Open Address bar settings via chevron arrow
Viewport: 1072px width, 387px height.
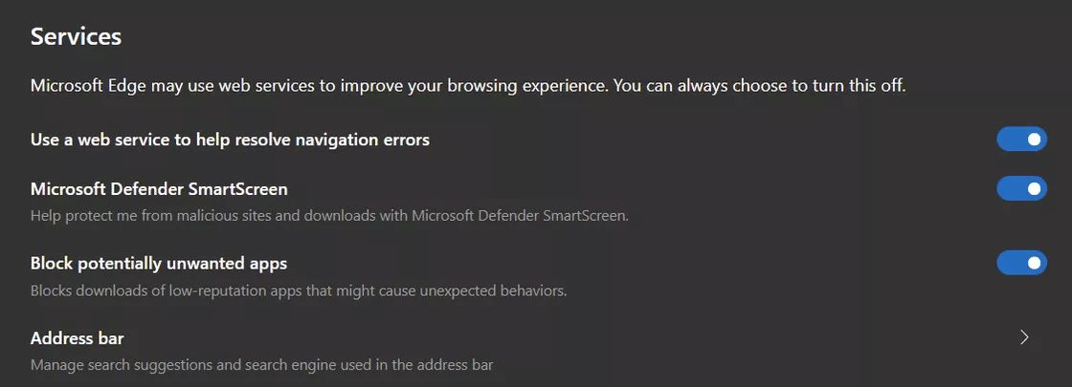(1024, 337)
